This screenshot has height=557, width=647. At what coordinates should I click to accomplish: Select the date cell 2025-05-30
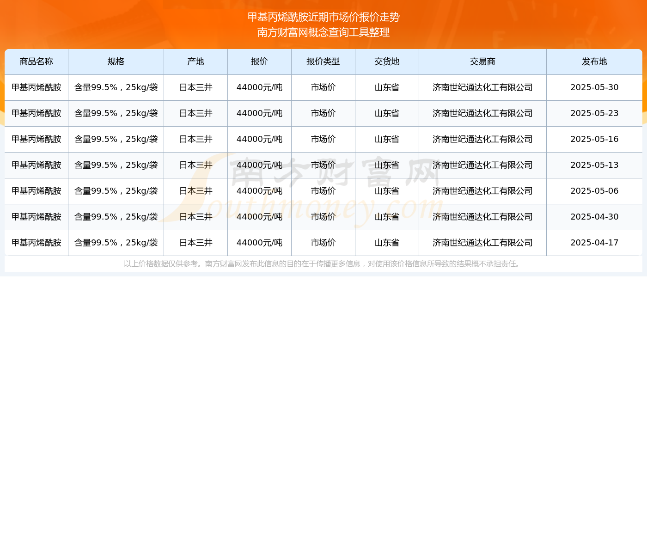pyautogui.click(x=594, y=87)
